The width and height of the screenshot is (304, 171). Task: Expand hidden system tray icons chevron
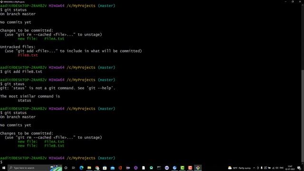click(254, 168)
